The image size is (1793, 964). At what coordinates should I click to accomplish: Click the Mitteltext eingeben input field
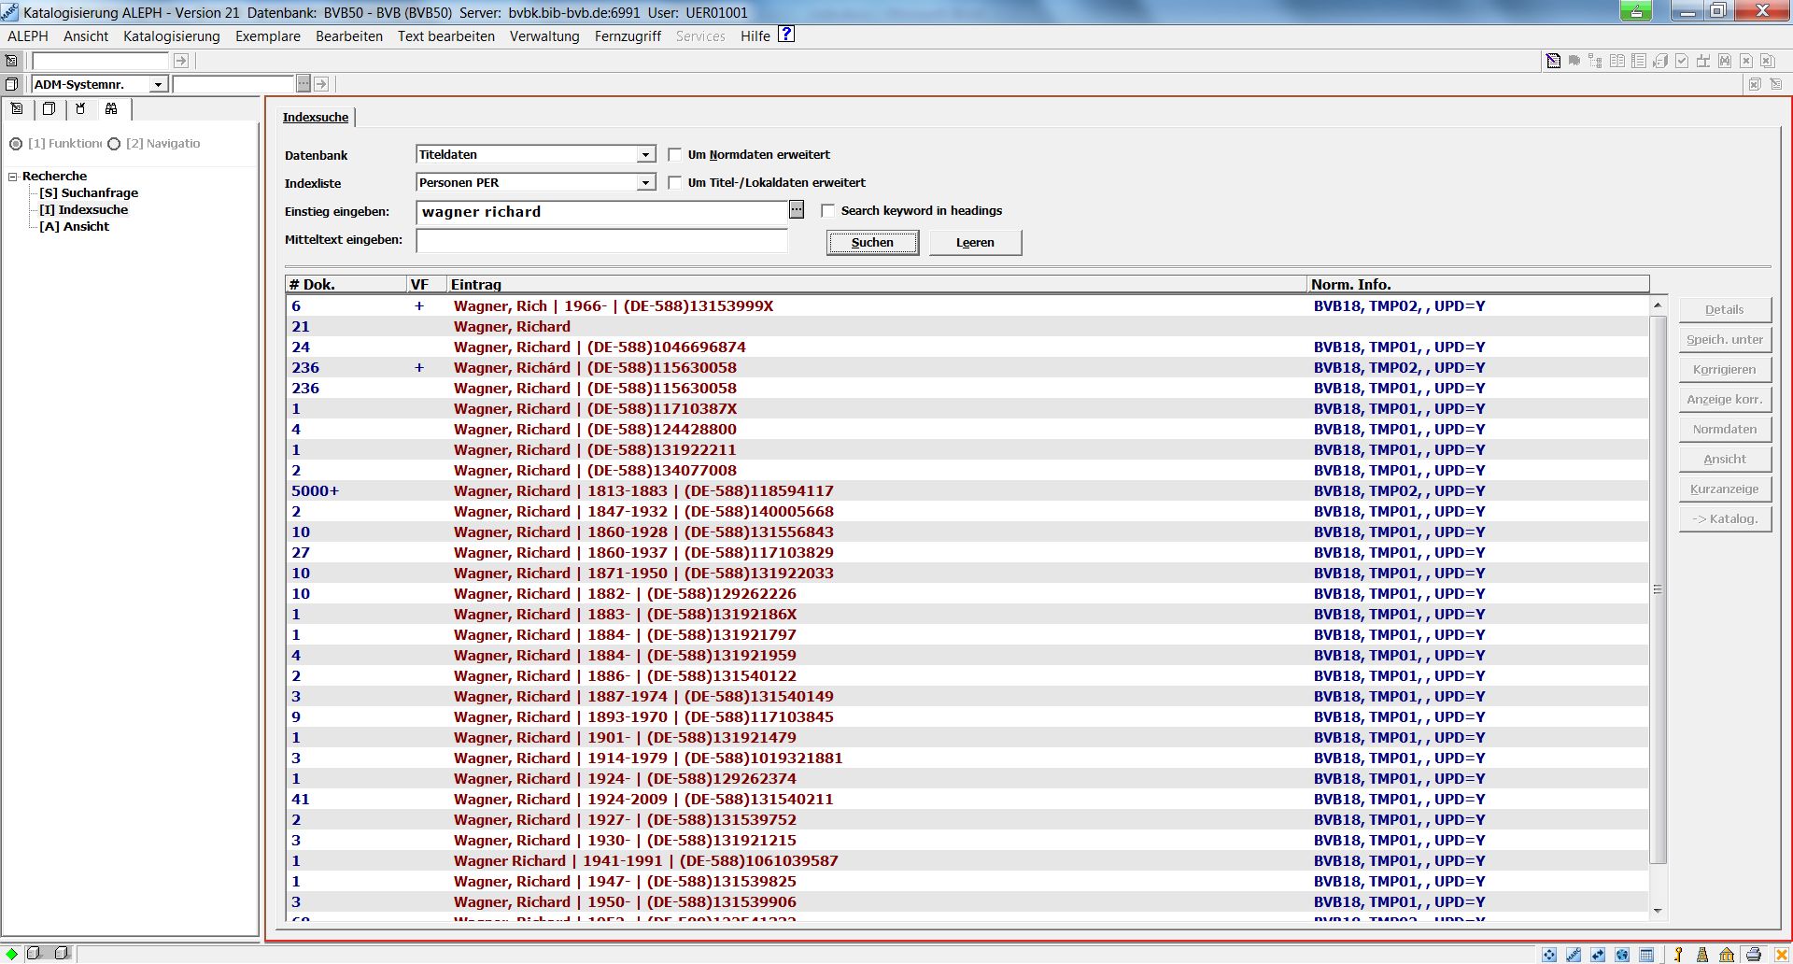tap(601, 240)
